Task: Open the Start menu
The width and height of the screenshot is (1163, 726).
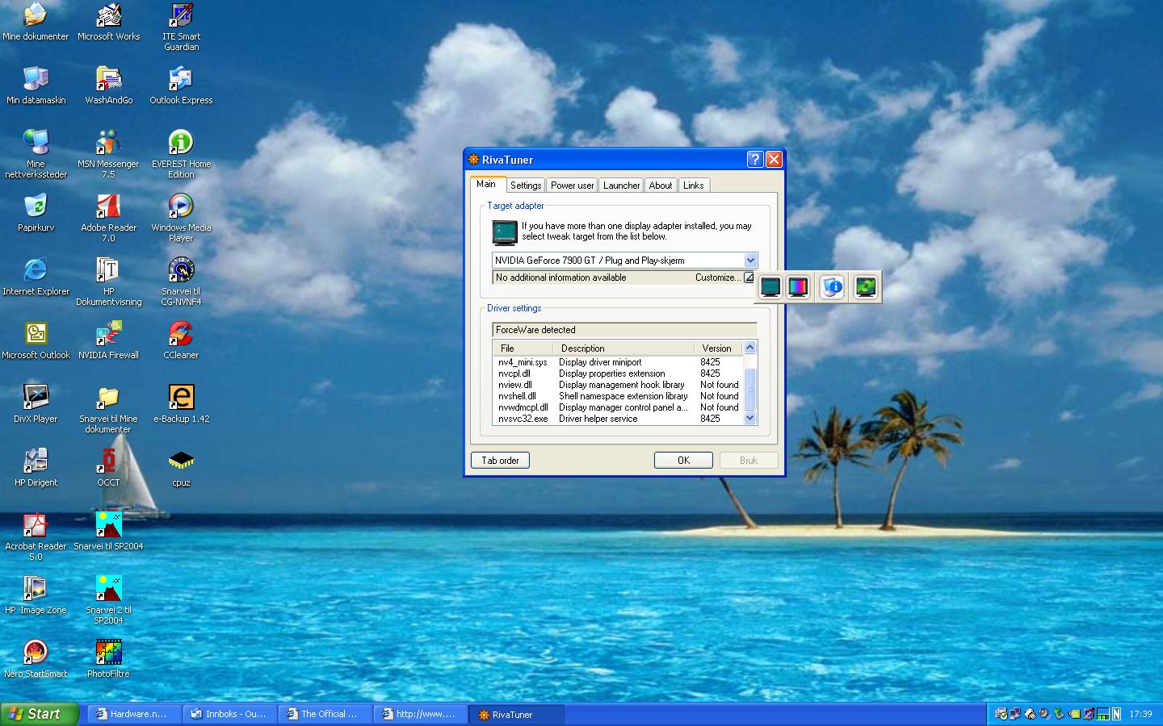Action: 40,714
